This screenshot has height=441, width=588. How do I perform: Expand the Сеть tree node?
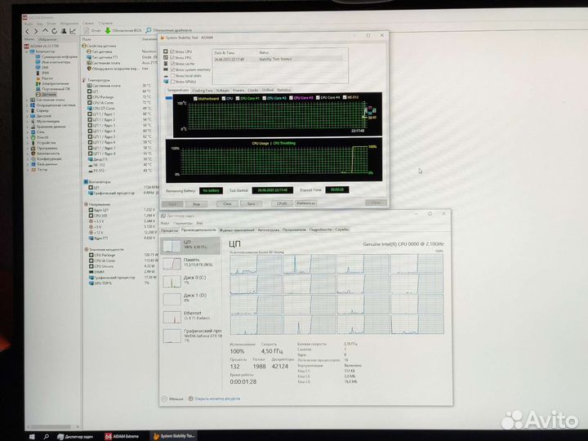pos(28,132)
